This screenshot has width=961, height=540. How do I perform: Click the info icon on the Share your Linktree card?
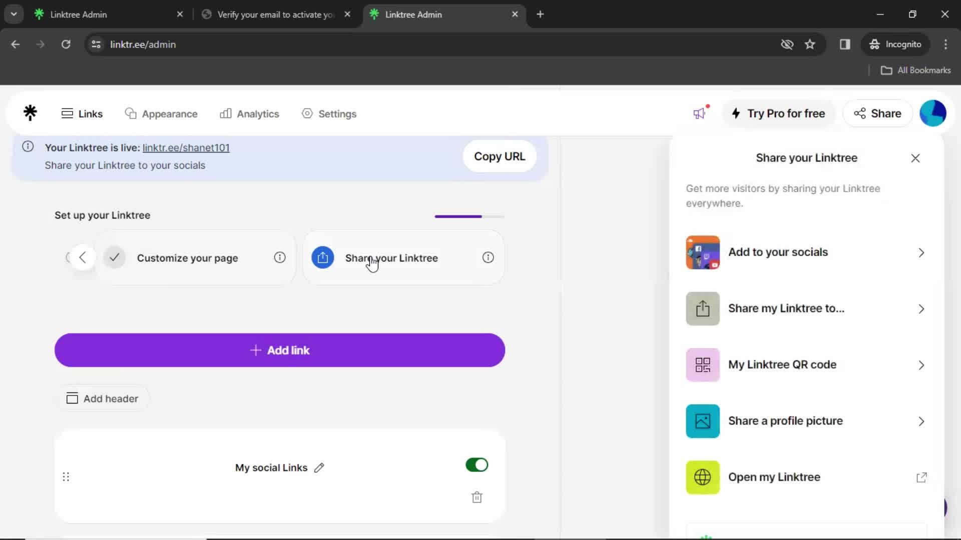488,257
